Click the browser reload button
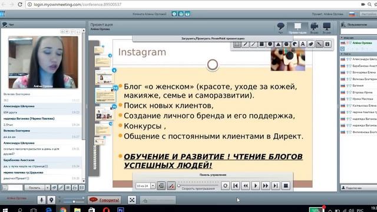377x212 pixels. tap(20, 4)
